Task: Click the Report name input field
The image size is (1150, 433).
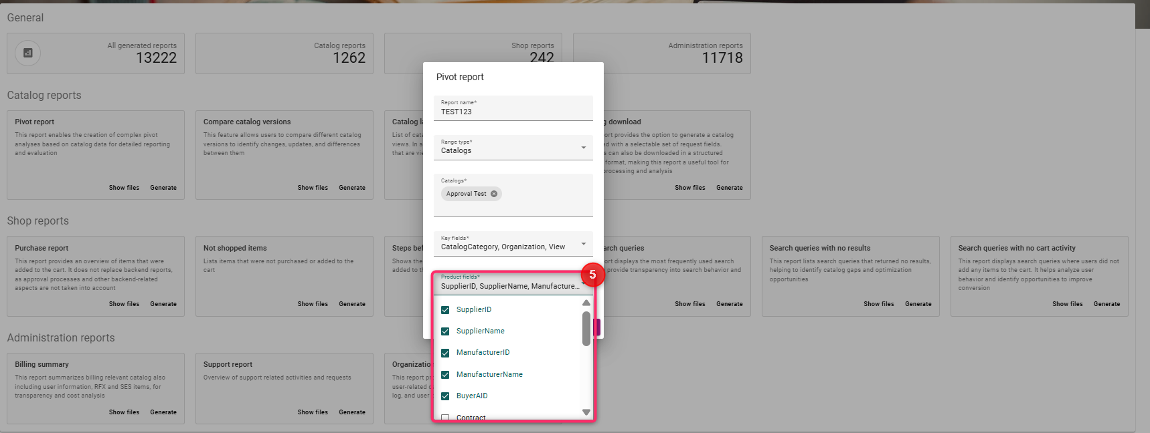Action: click(513, 112)
